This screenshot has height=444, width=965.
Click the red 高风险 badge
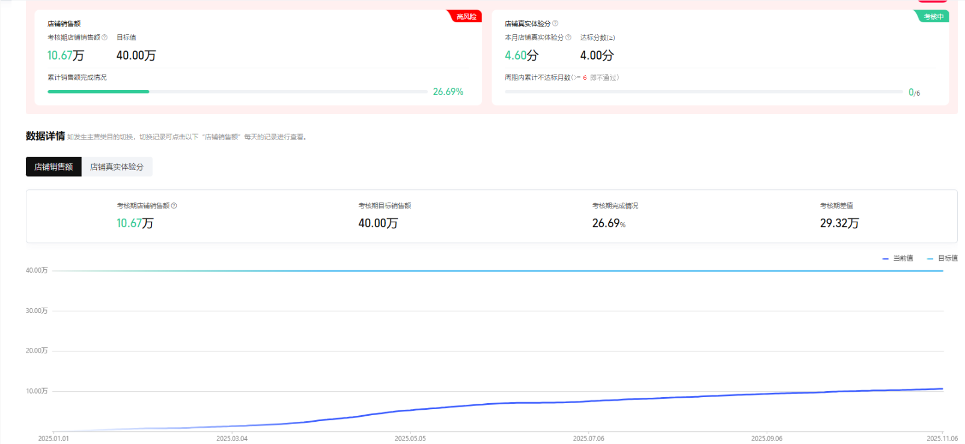(466, 16)
